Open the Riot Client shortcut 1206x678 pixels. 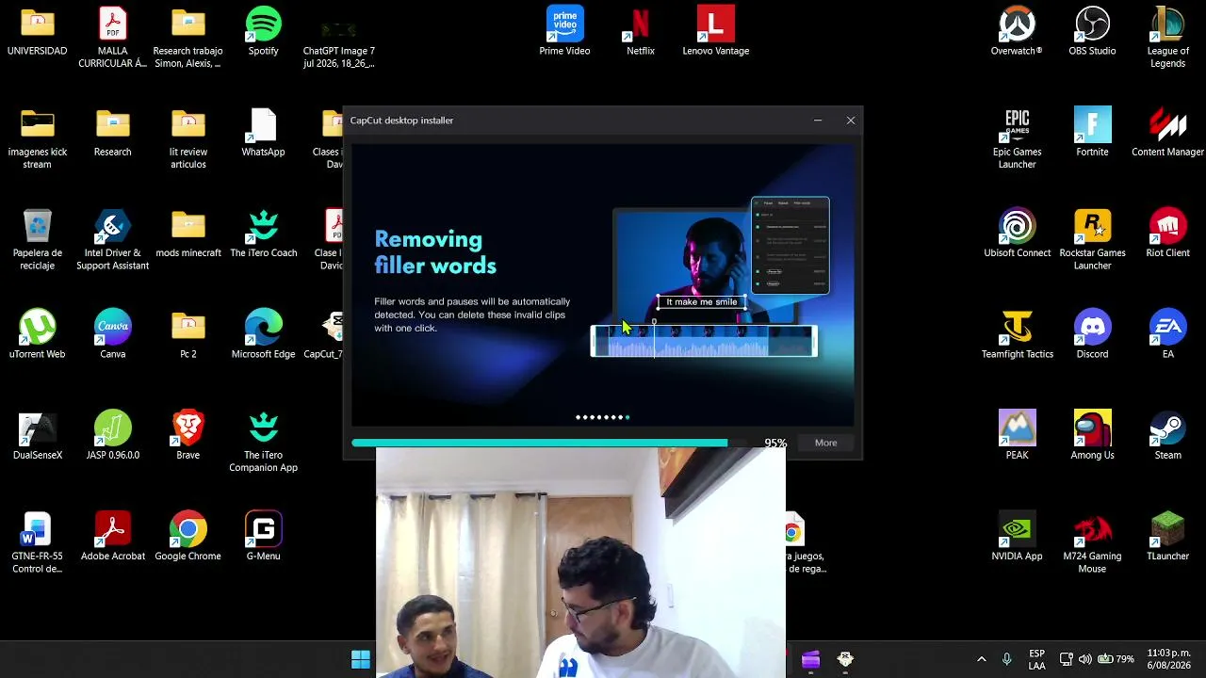pyautogui.click(x=1168, y=234)
